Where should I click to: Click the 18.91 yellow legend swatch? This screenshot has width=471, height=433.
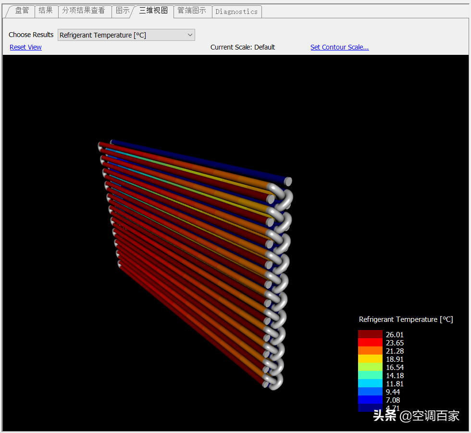pyautogui.click(x=370, y=358)
